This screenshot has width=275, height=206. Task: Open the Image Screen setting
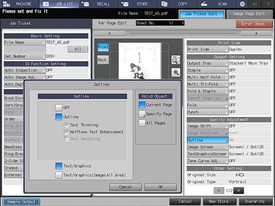[207, 147]
